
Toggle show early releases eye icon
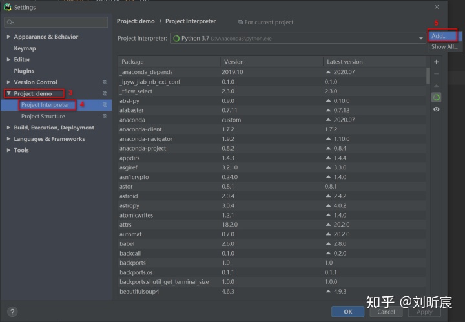tap(436, 109)
